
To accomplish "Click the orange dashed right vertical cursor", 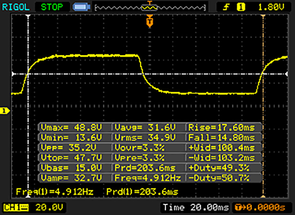I will pyautogui.click(x=263, y=106).
